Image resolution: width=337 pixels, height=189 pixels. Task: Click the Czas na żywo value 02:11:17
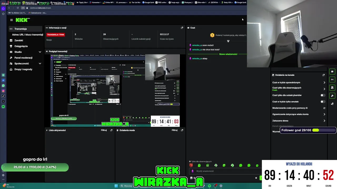point(164,34)
